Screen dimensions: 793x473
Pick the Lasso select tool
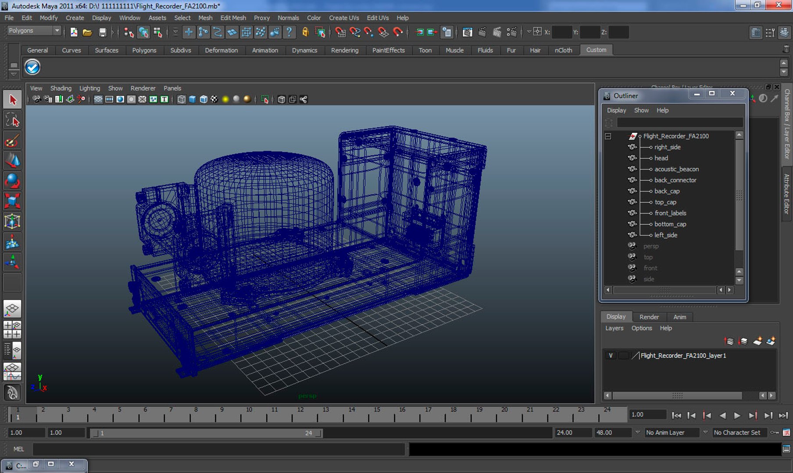(12, 120)
